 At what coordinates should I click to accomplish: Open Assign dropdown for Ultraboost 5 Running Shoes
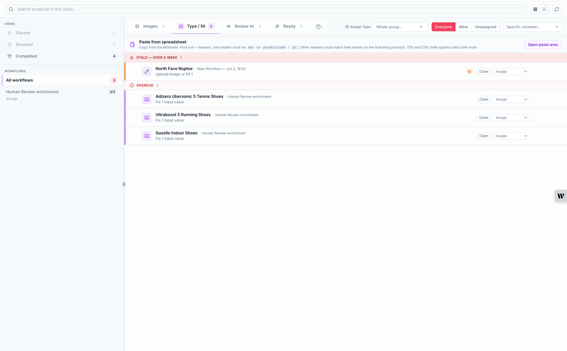coord(512,118)
